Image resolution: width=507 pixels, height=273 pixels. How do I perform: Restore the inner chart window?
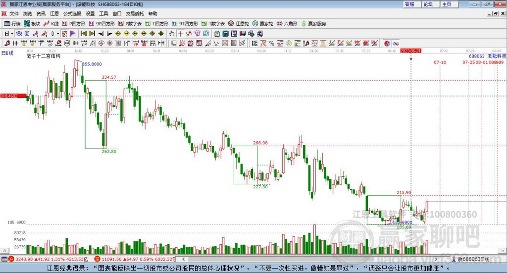(496, 13)
